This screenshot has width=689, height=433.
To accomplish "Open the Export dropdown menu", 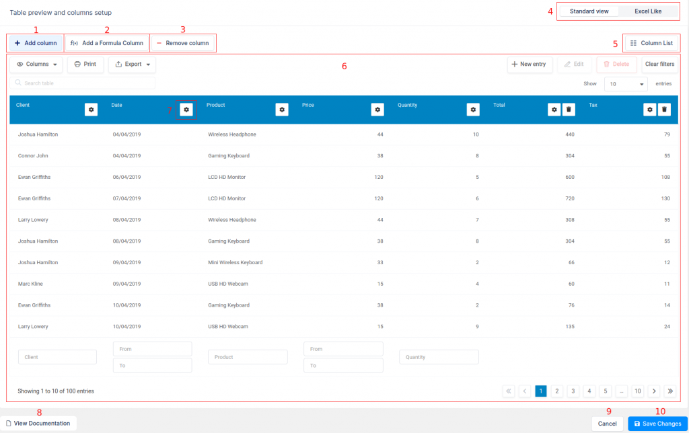I will [x=131, y=64].
